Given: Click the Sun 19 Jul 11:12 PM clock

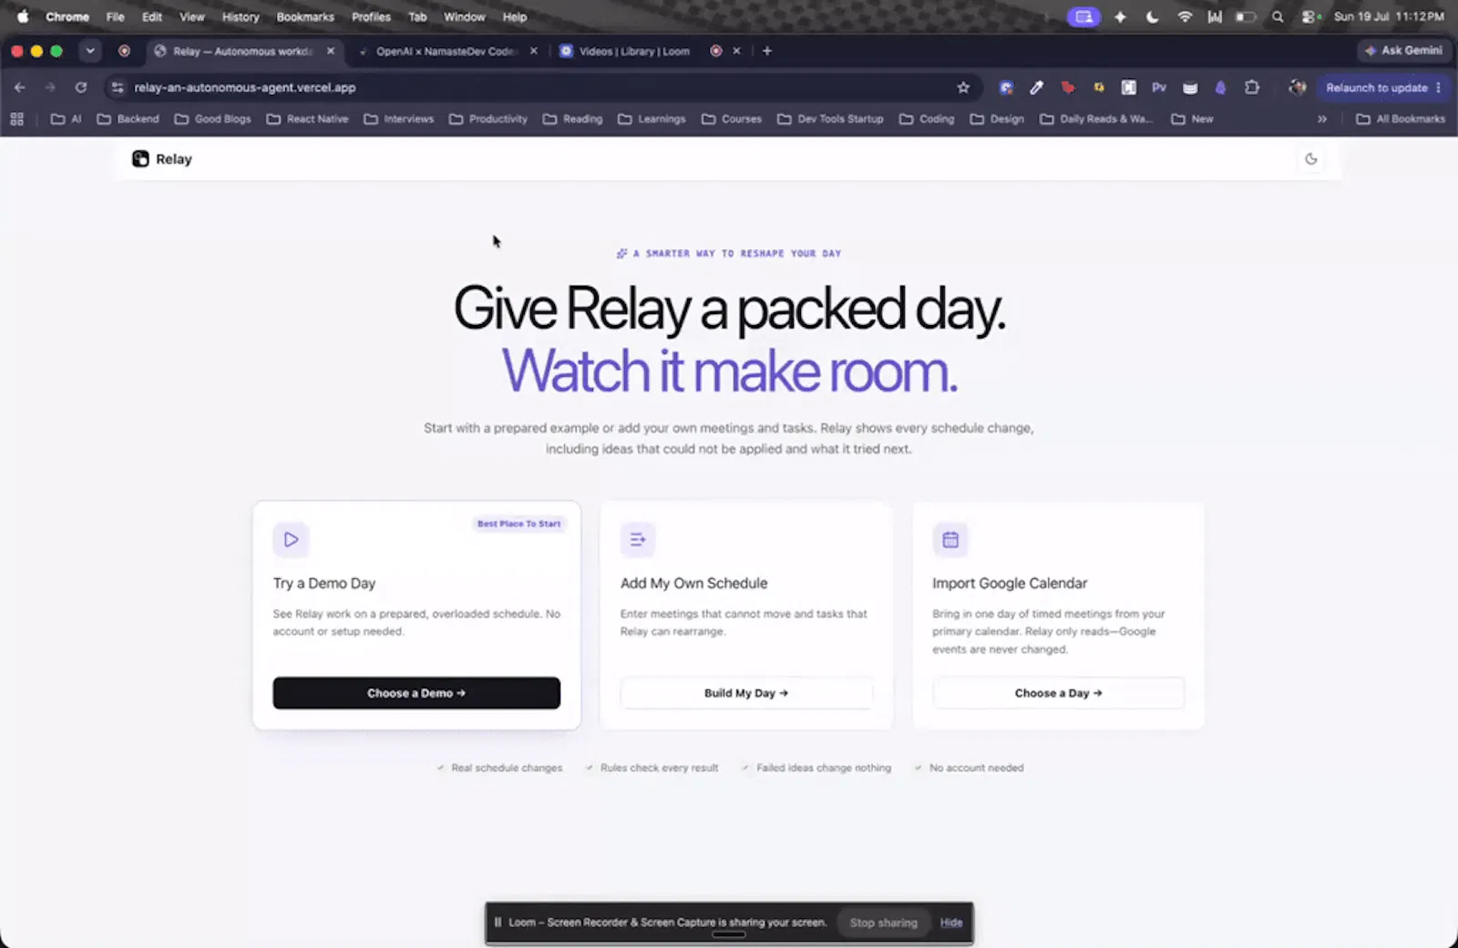Looking at the screenshot, I should click(1389, 16).
